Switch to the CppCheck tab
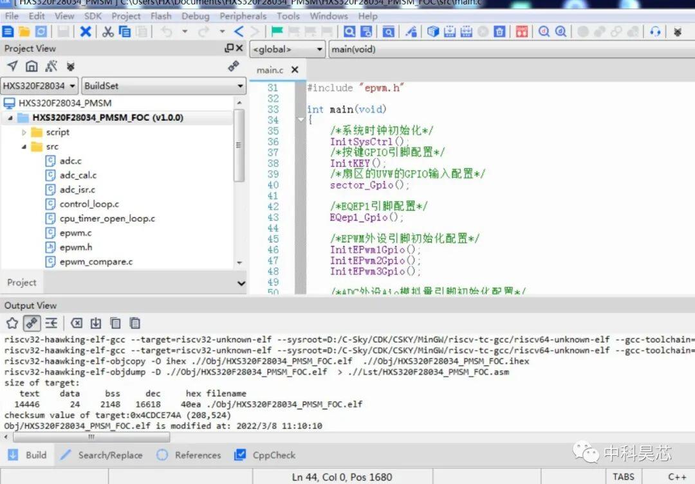Viewport: 695px width, 484px height. 265,455
